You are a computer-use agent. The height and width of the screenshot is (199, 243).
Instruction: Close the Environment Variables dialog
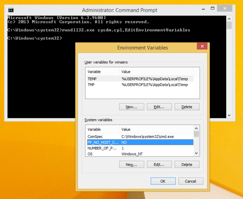202,46
